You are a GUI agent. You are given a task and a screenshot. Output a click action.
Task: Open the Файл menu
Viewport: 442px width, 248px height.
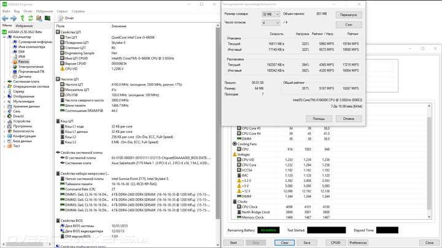(6, 11)
